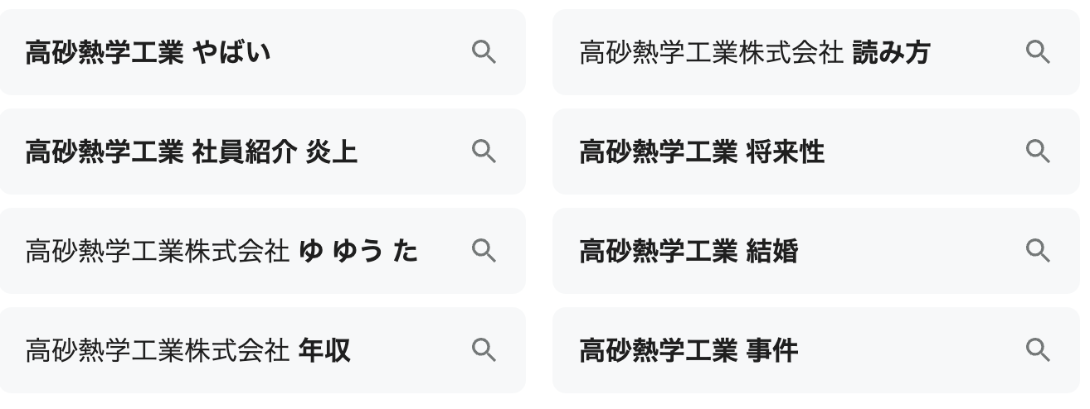Screen dimensions: 1090x409
Task: Select the 高砂熱学工業株式会社 年収 suggestion
Action: click(187, 351)
